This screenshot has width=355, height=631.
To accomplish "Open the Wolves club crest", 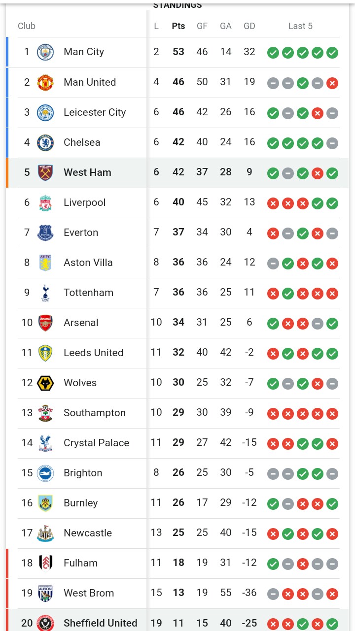I will (x=45, y=383).
